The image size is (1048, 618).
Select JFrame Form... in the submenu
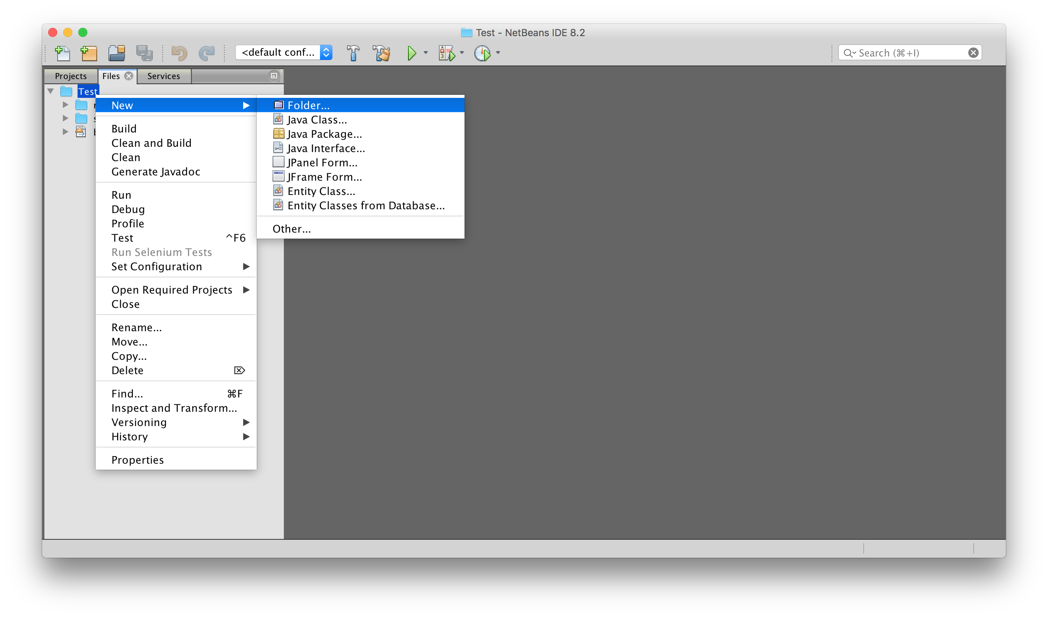click(360, 177)
